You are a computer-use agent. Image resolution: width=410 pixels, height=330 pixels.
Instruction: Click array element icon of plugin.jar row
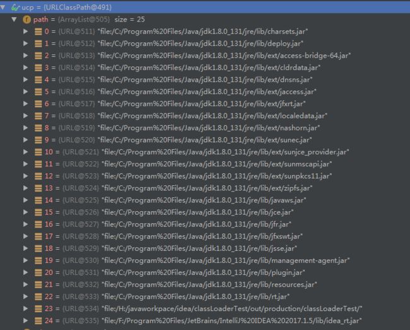click(38, 273)
